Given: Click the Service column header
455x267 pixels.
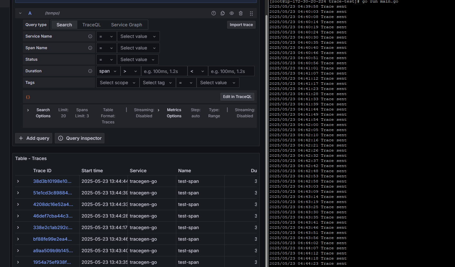Looking at the screenshot, I should [x=138, y=171].
